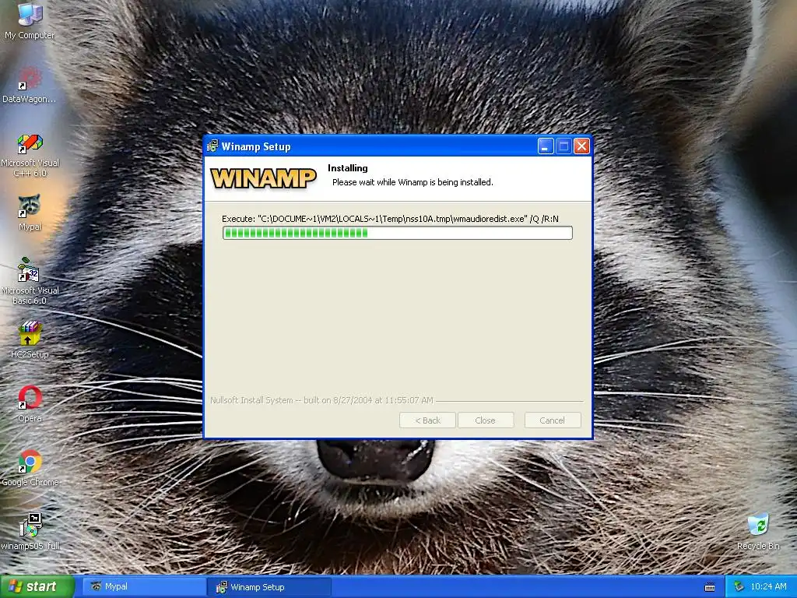Screen dimensions: 797x598
Task: Switch to Mypal taskbar button
Action: coord(144,587)
